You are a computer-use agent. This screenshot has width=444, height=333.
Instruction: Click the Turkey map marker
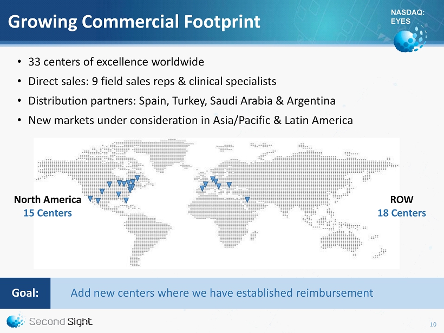[229, 185]
